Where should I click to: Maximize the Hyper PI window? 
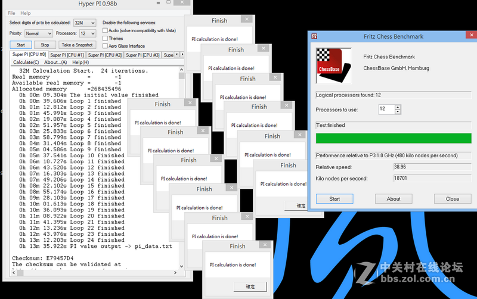(169, 2)
